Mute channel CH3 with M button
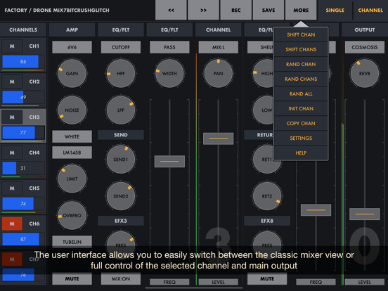This screenshot has height=291, width=388. [12, 117]
